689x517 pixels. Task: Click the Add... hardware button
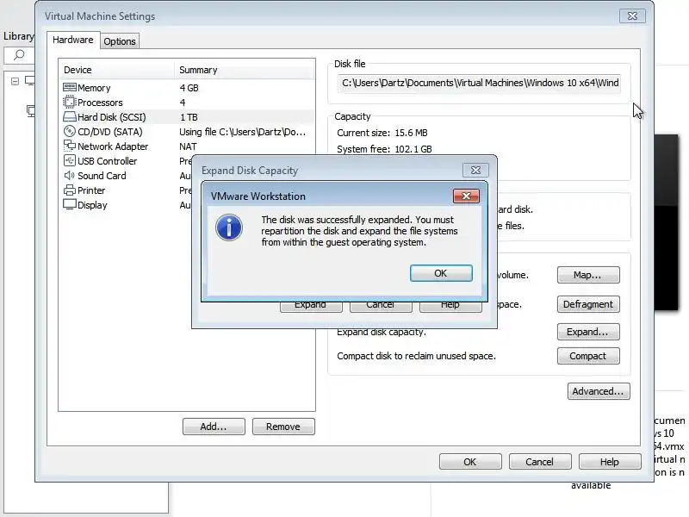coord(214,427)
